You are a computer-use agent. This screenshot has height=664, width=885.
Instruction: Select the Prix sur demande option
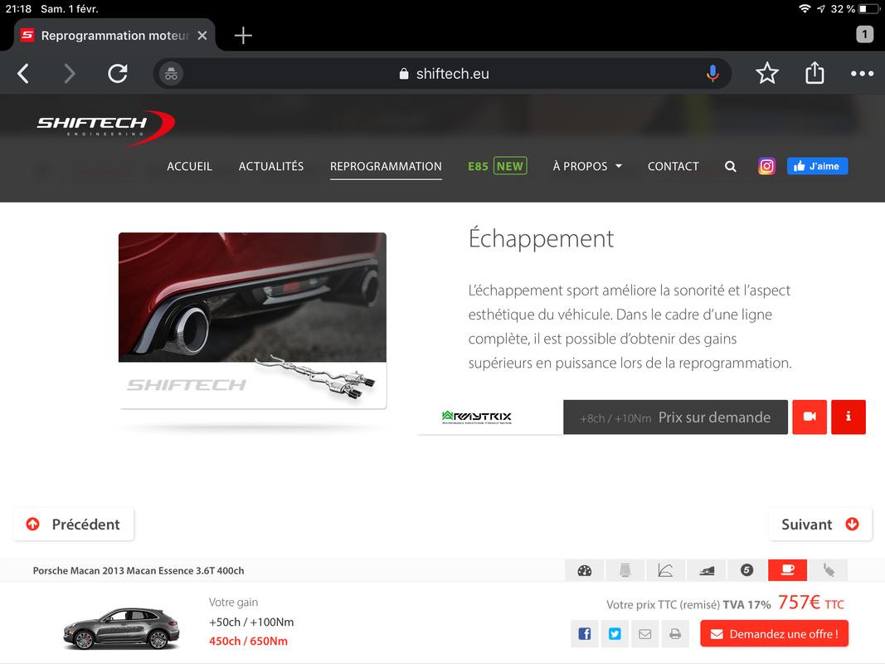pos(675,417)
